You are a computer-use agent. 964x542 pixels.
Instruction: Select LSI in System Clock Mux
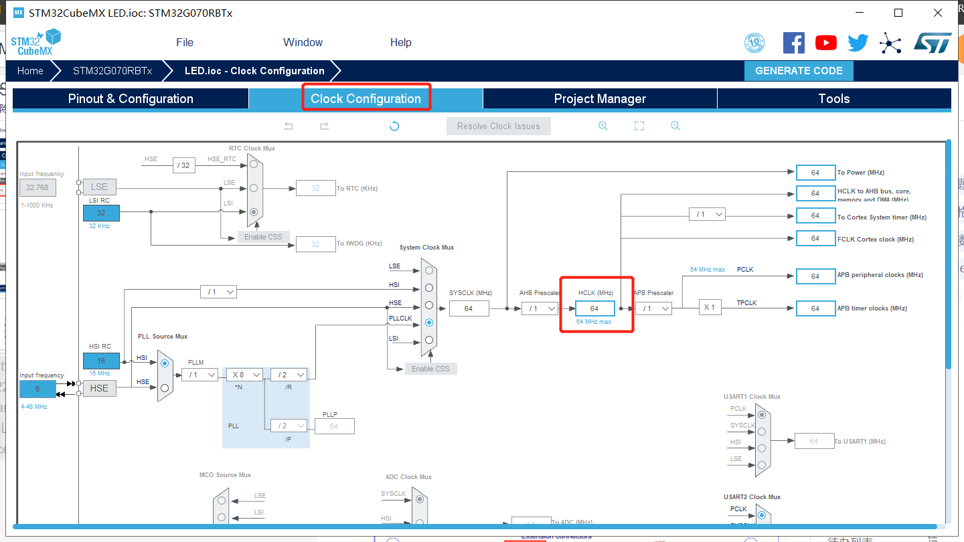coord(428,340)
